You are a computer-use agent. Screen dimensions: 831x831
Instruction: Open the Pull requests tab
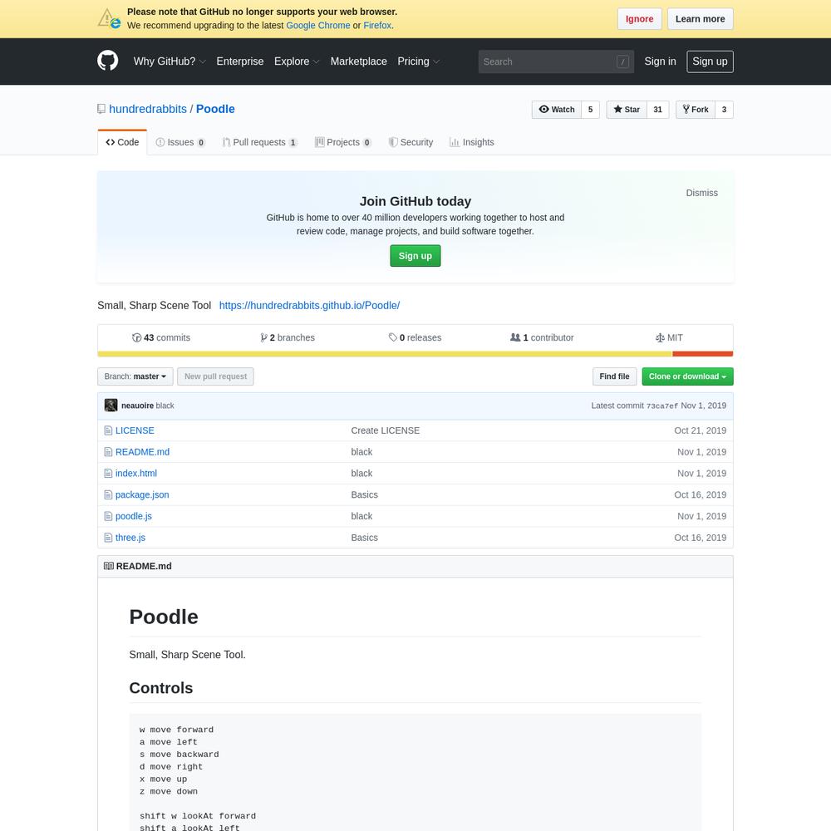point(259,143)
